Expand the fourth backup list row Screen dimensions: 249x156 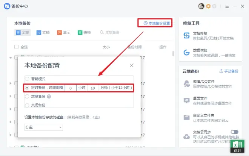[11, 109]
